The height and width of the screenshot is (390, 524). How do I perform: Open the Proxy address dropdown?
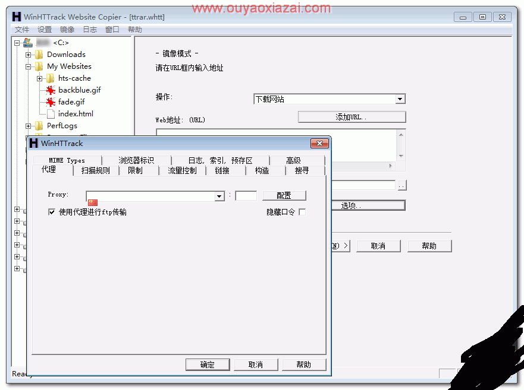219,196
